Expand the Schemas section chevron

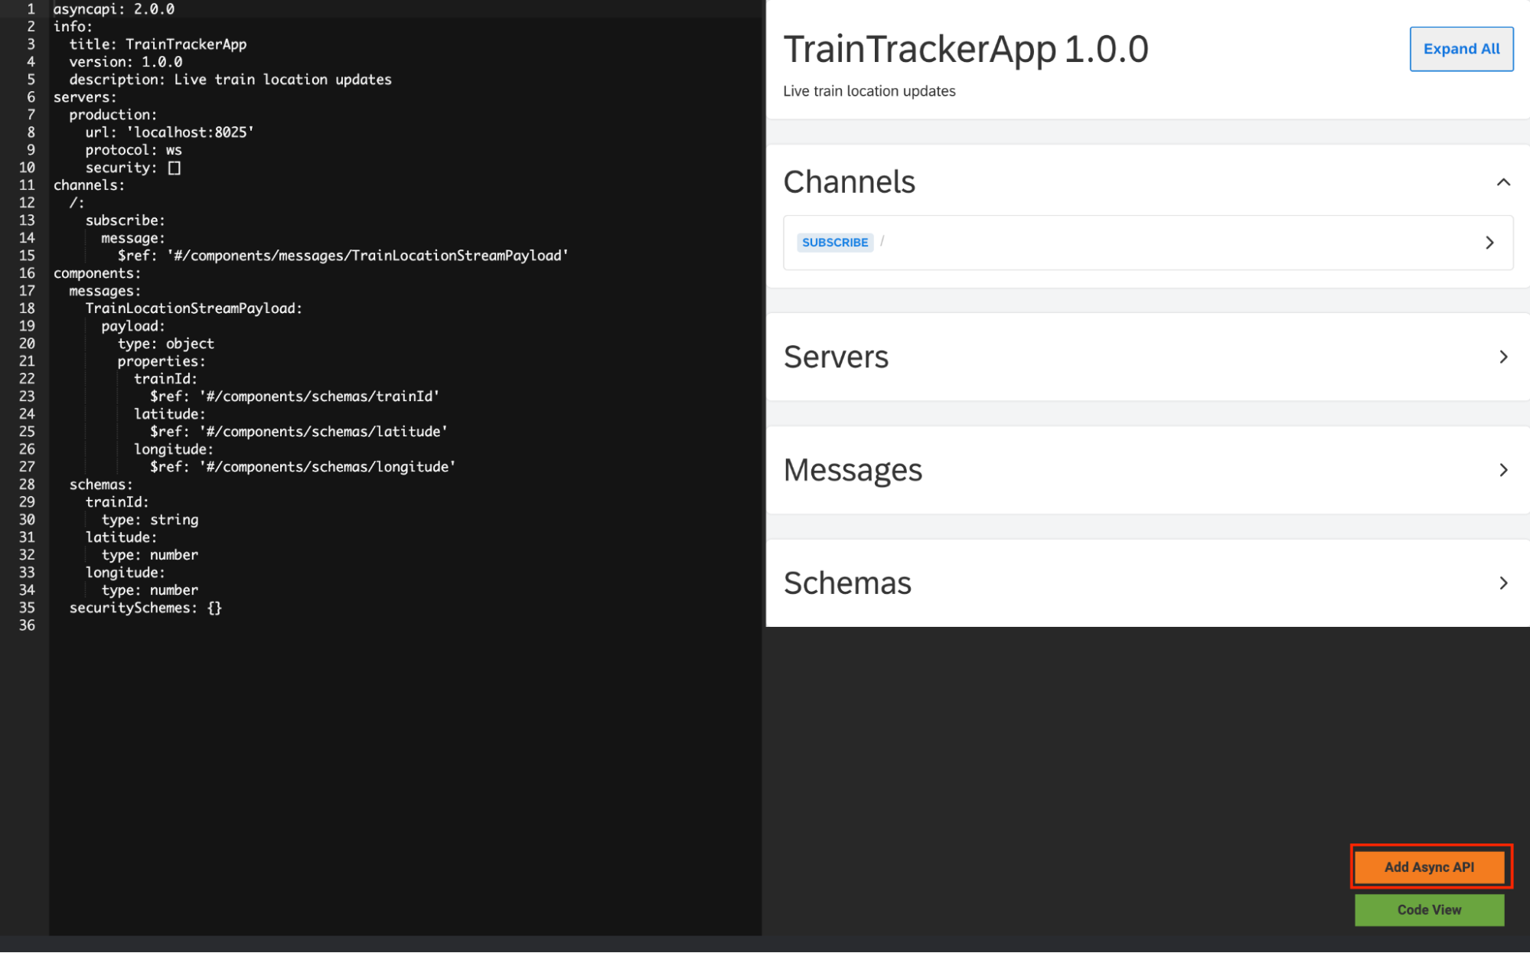pos(1502,583)
